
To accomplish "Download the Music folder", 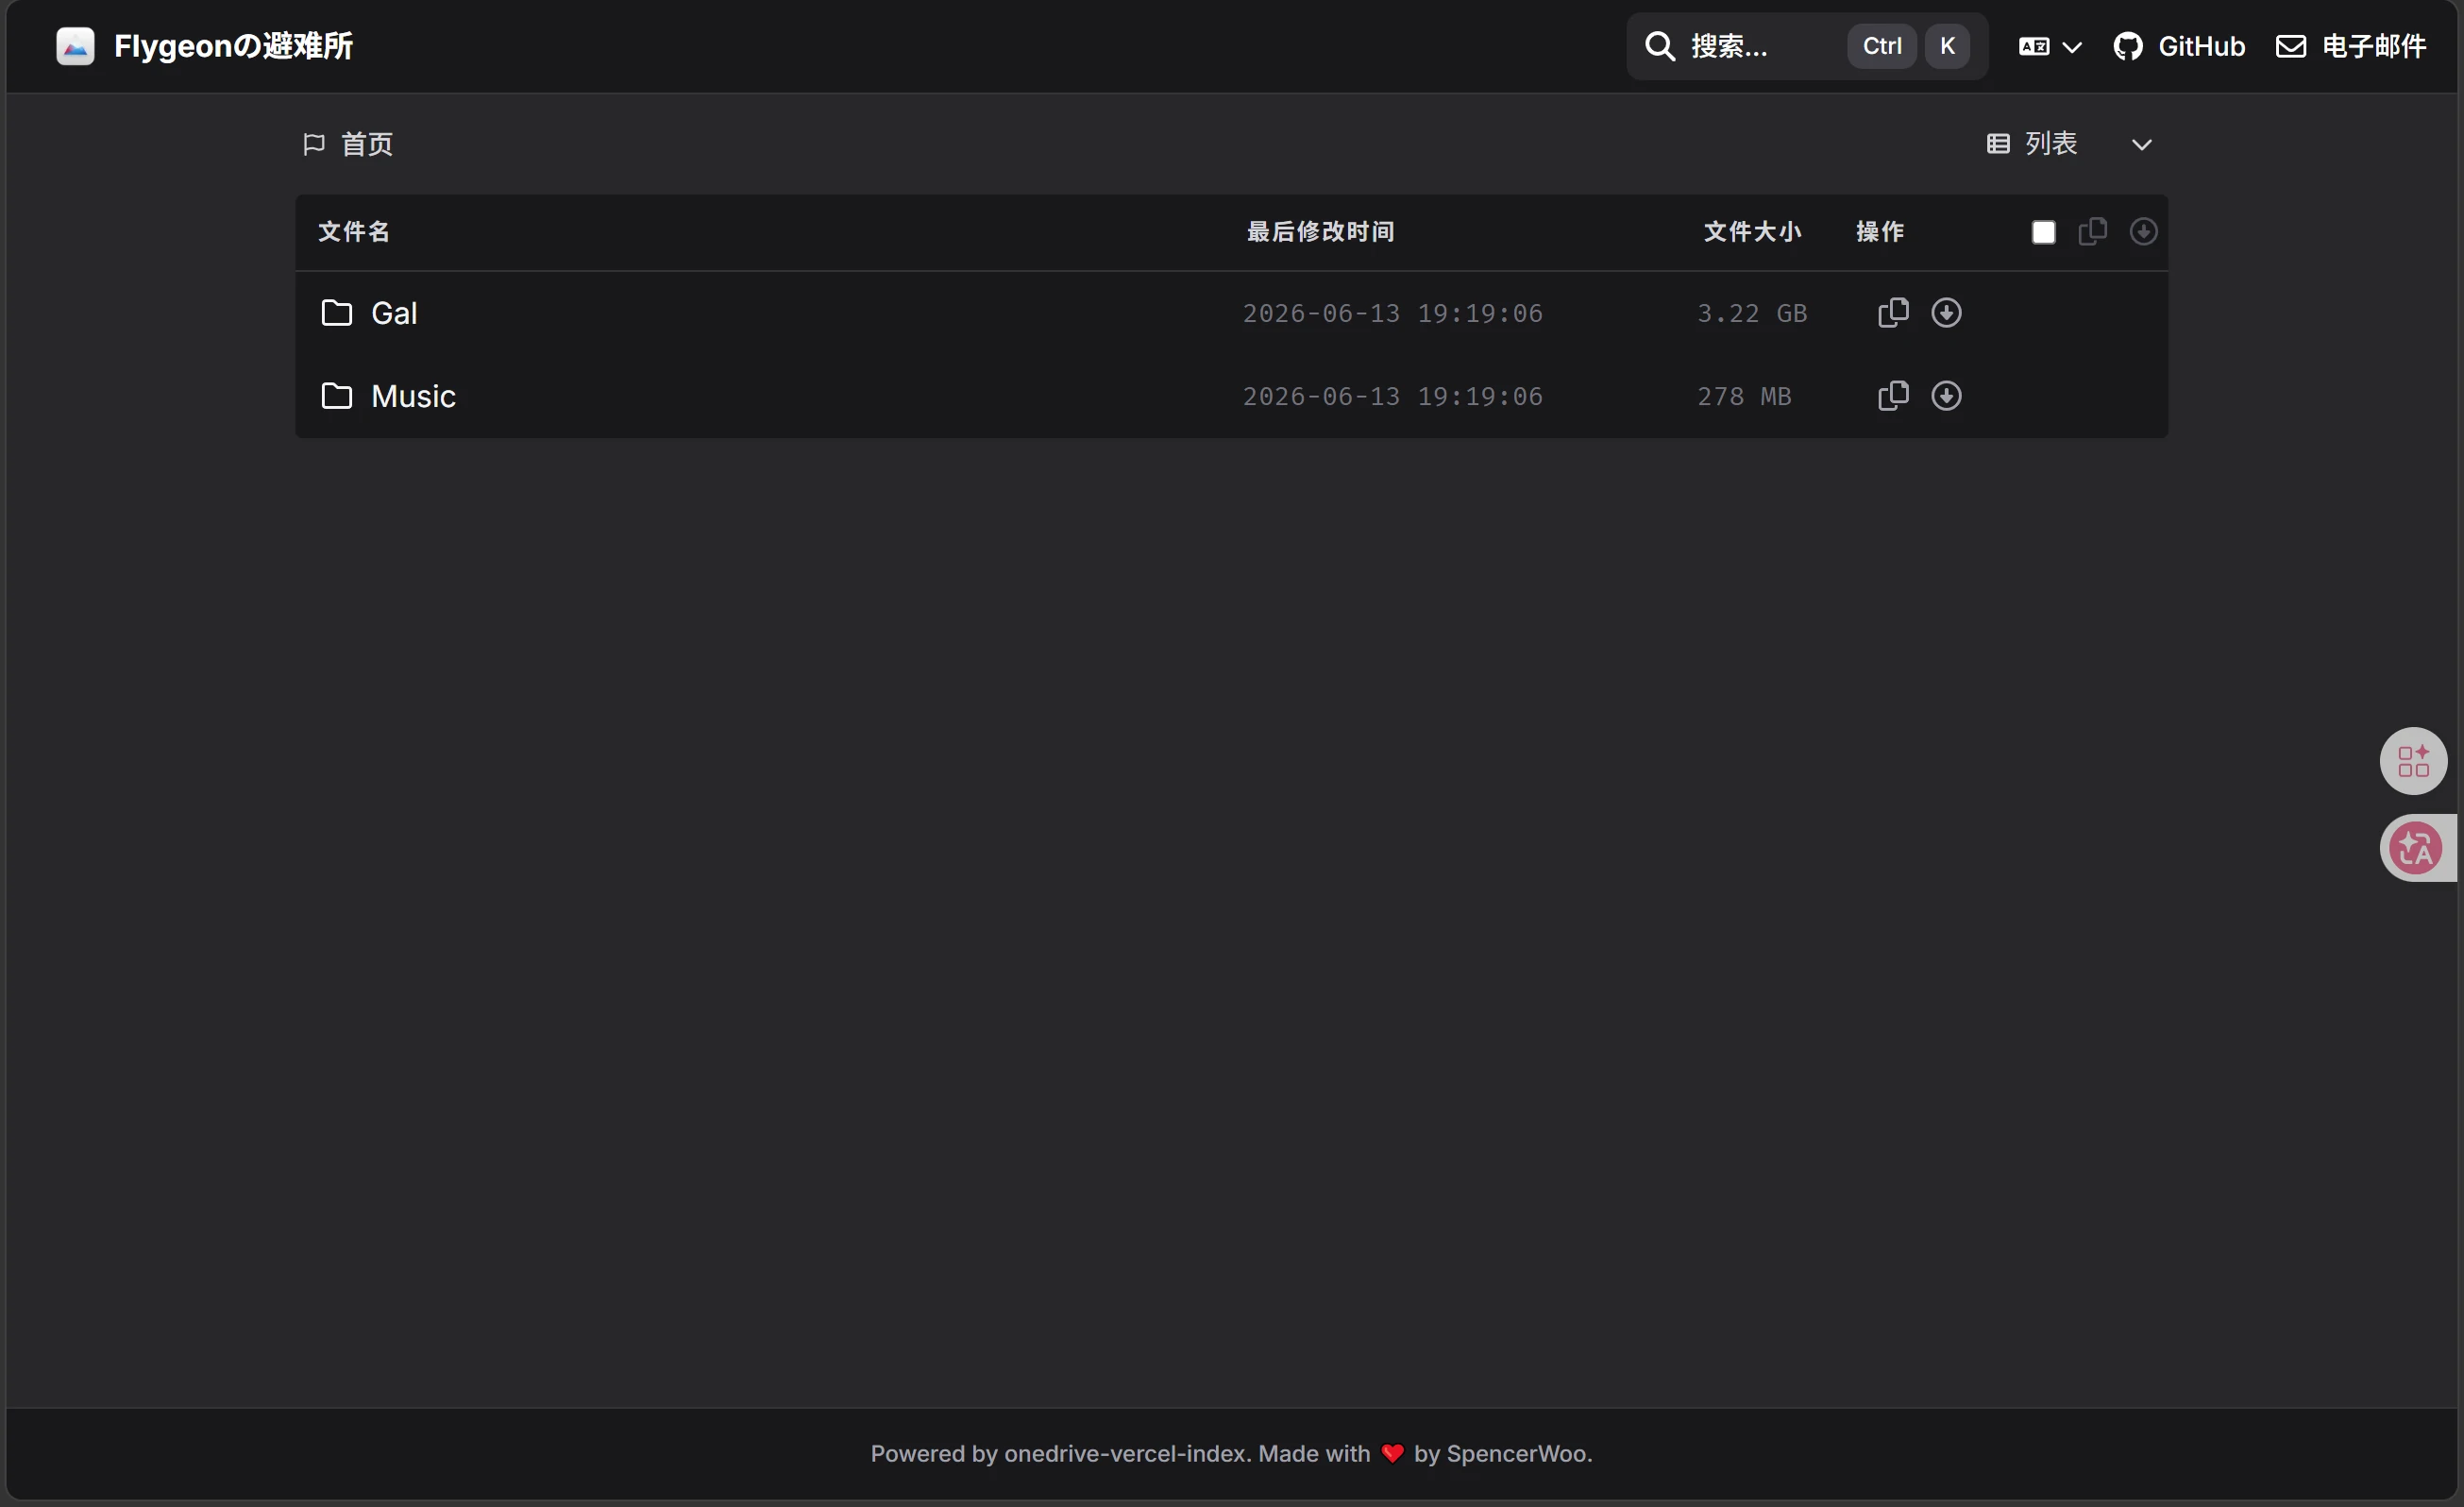I will pyautogui.click(x=1945, y=396).
